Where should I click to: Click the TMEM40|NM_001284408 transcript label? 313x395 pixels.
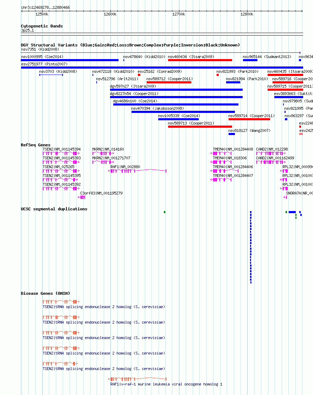pos(233,149)
